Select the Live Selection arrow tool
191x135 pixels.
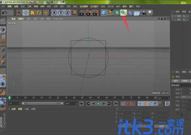19,13
